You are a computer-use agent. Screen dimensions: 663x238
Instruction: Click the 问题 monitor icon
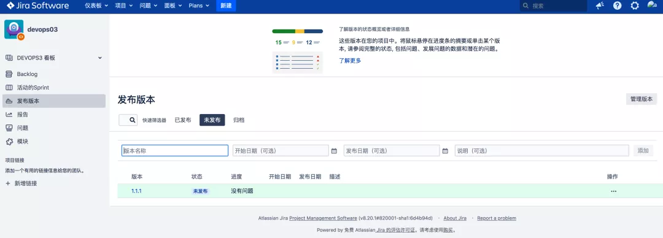point(9,128)
